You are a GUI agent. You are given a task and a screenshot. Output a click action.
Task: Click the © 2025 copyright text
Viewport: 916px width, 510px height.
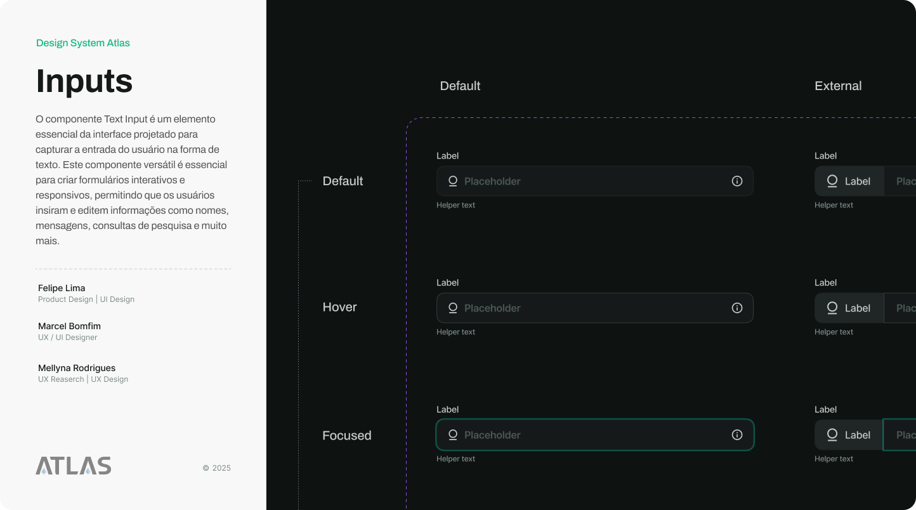(217, 468)
